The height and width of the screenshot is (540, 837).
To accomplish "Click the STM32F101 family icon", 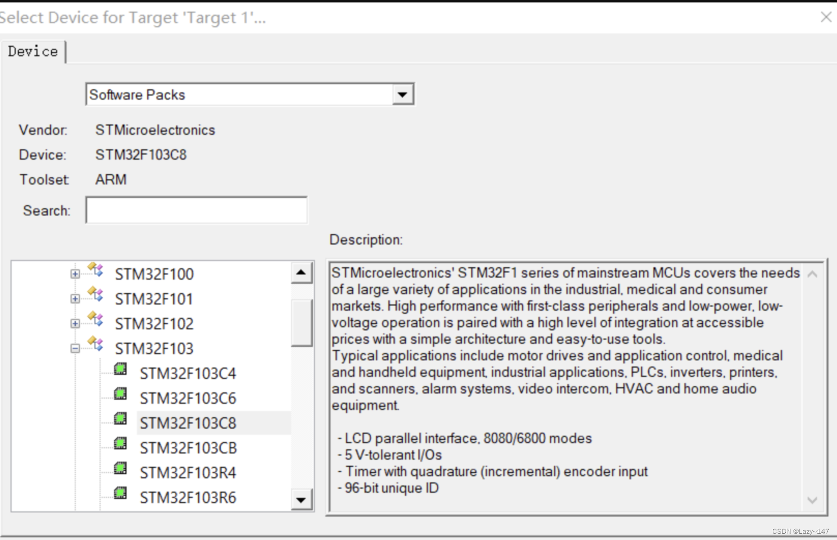I will coord(95,294).
